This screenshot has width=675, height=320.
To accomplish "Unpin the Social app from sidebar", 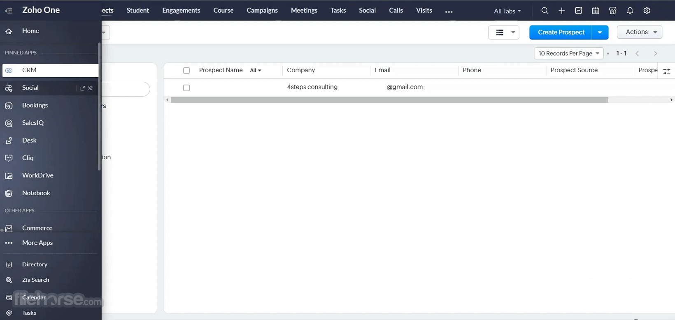I will (x=91, y=88).
